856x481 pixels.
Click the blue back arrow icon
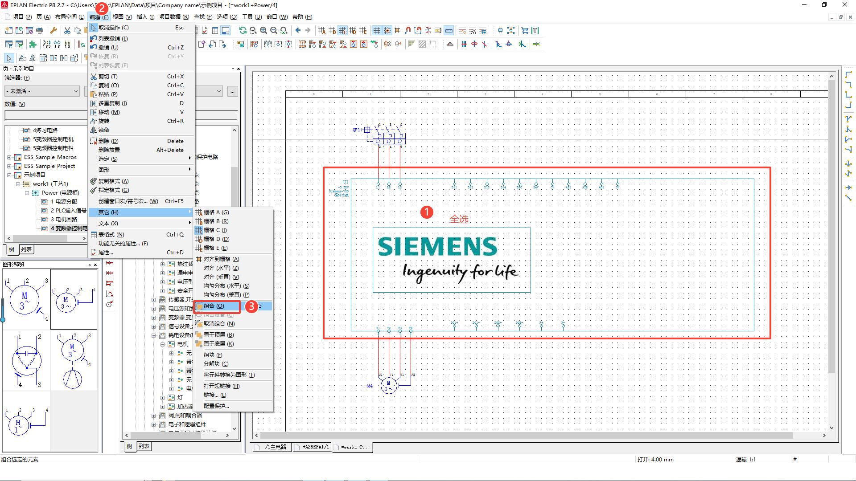tap(298, 30)
